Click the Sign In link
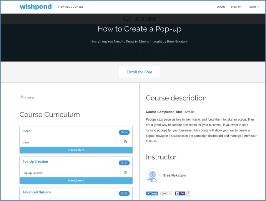Image resolution: width=266 pixels, height=201 pixels. [x=254, y=7]
